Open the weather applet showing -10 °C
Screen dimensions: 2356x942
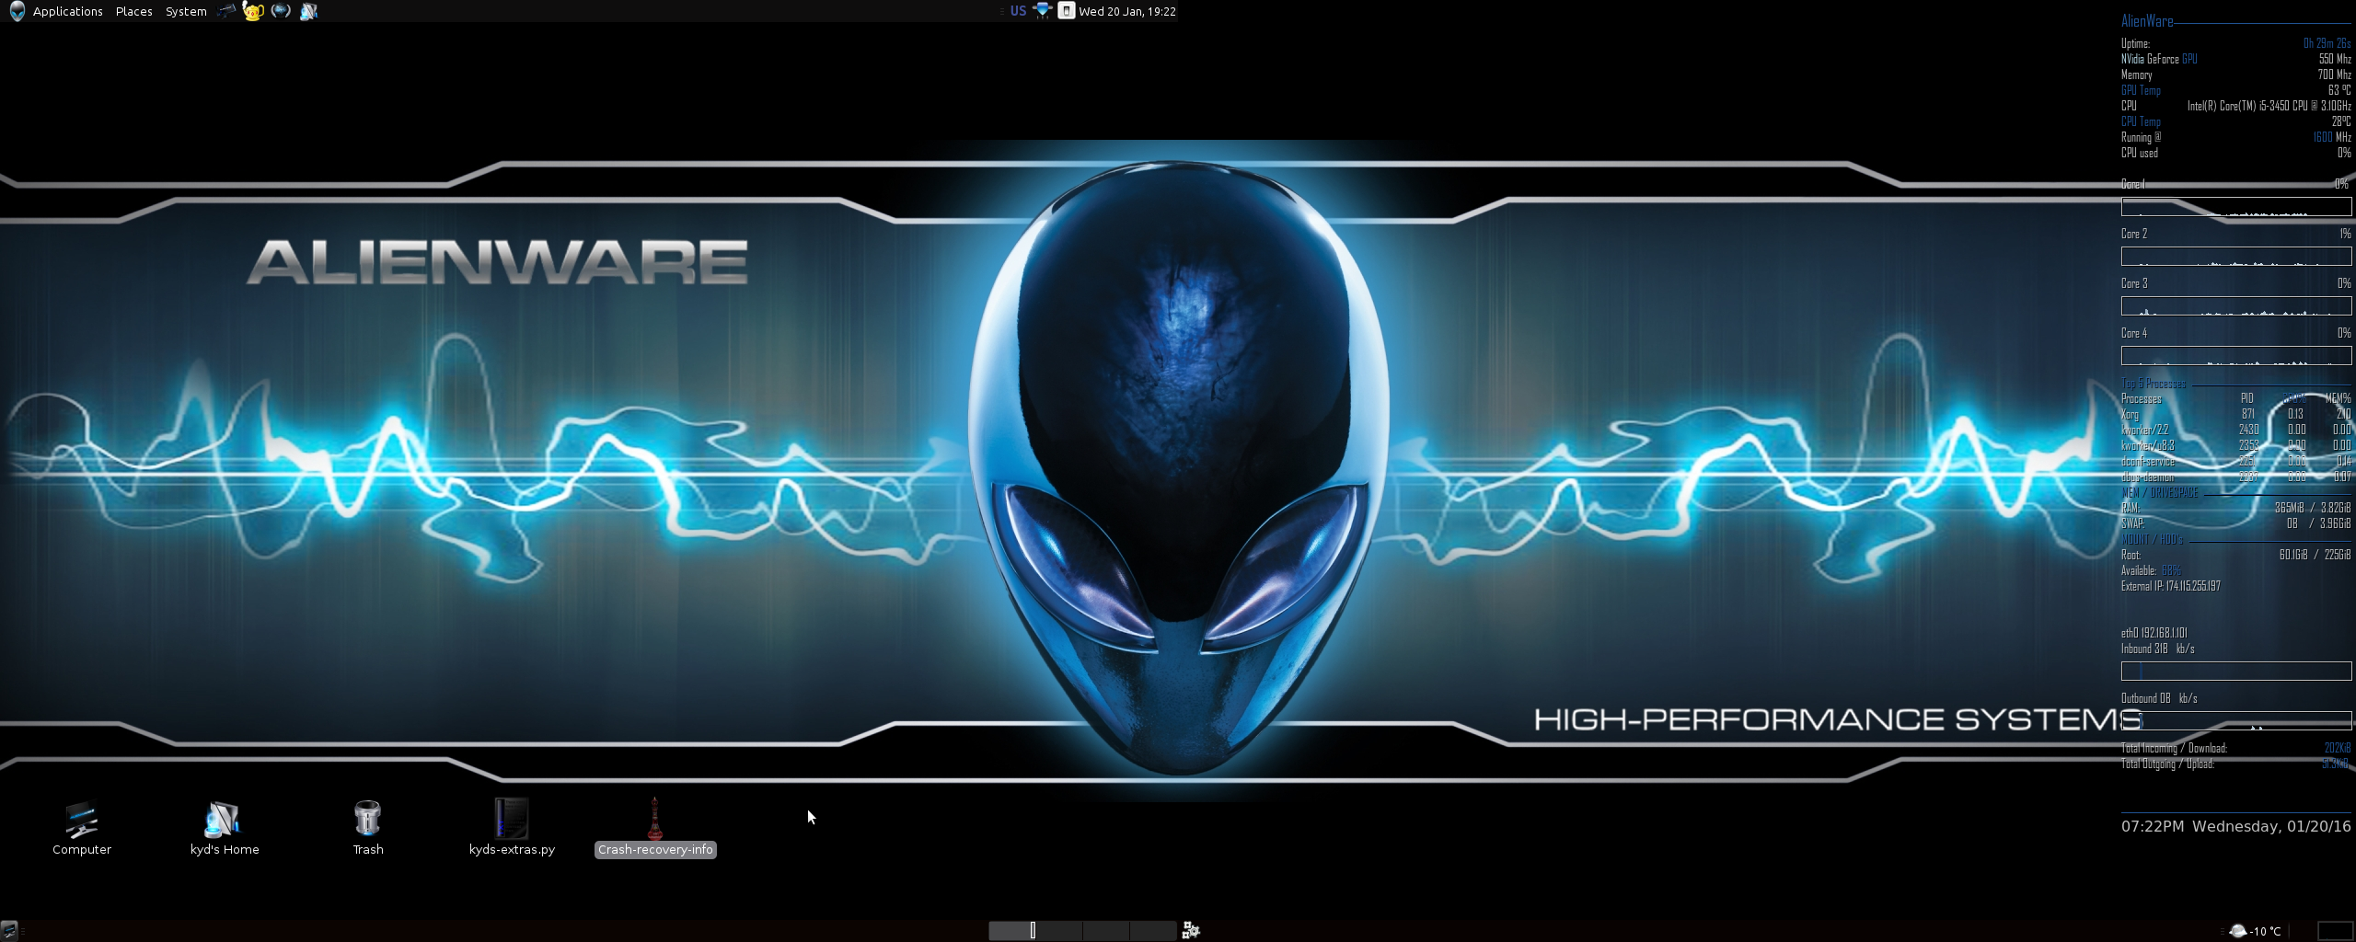(2255, 931)
